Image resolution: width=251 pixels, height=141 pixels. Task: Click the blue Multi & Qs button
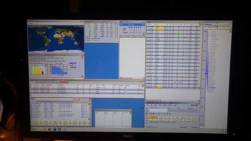click(x=126, y=24)
